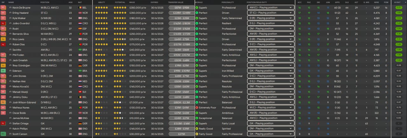The width and height of the screenshot is (407, 138).
Task: Click John Stones' D (RC), DM position text
Action: pyautogui.click(x=48, y=76)
